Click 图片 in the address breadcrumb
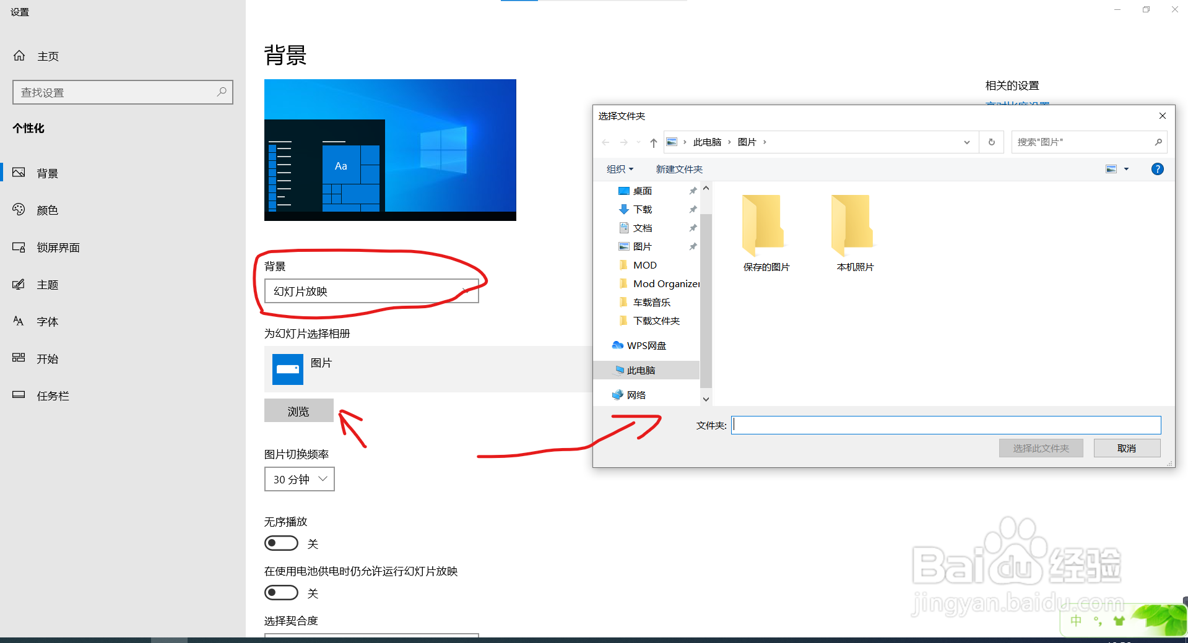 point(747,142)
